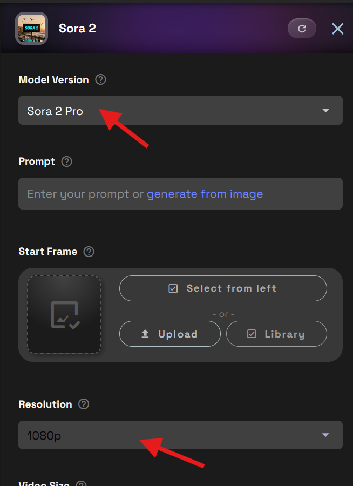This screenshot has width=353, height=486.
Task: Click the Start Frame help icon
Action: pos(89,252)
